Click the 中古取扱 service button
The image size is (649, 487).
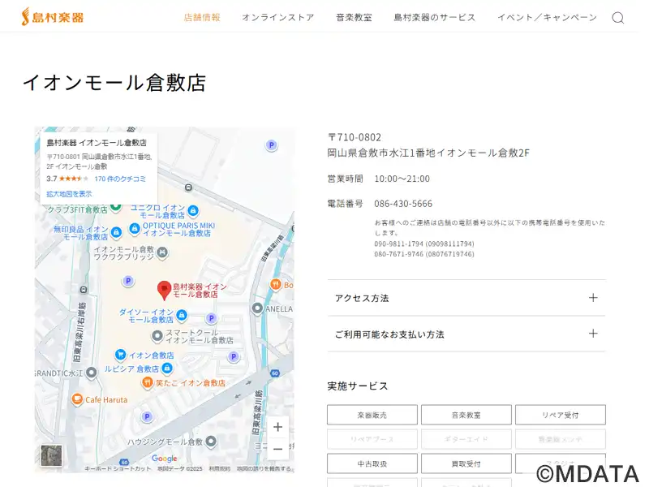point(372,463)
